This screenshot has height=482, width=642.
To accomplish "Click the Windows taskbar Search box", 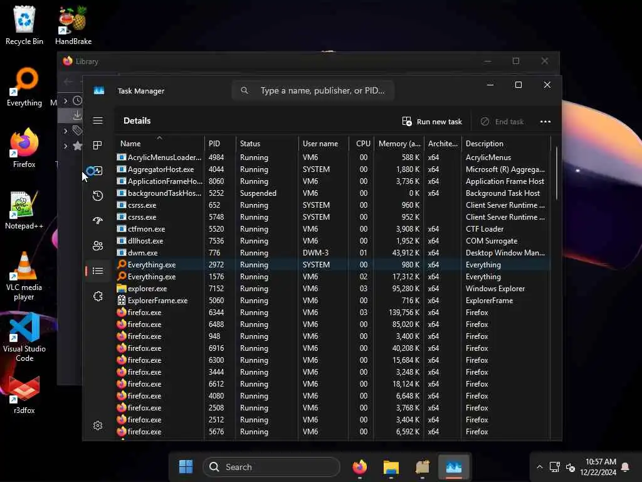I will 271,467.
